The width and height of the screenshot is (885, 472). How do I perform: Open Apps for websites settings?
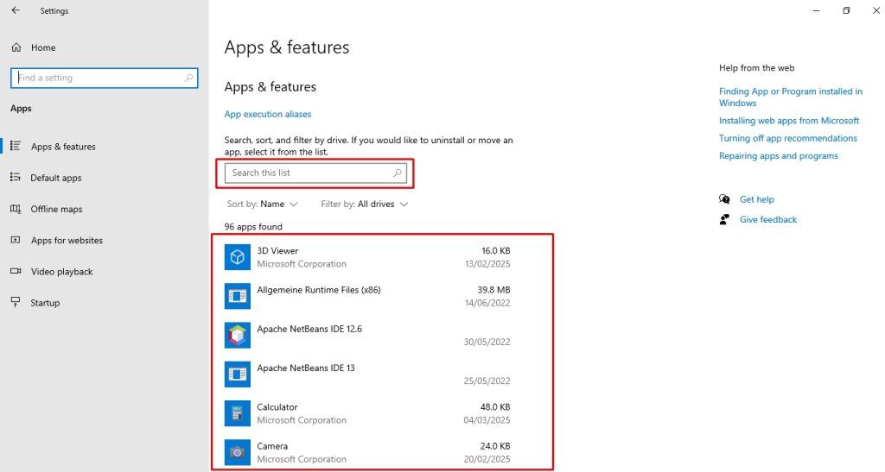pyautogui.click(x=67, y=240)
